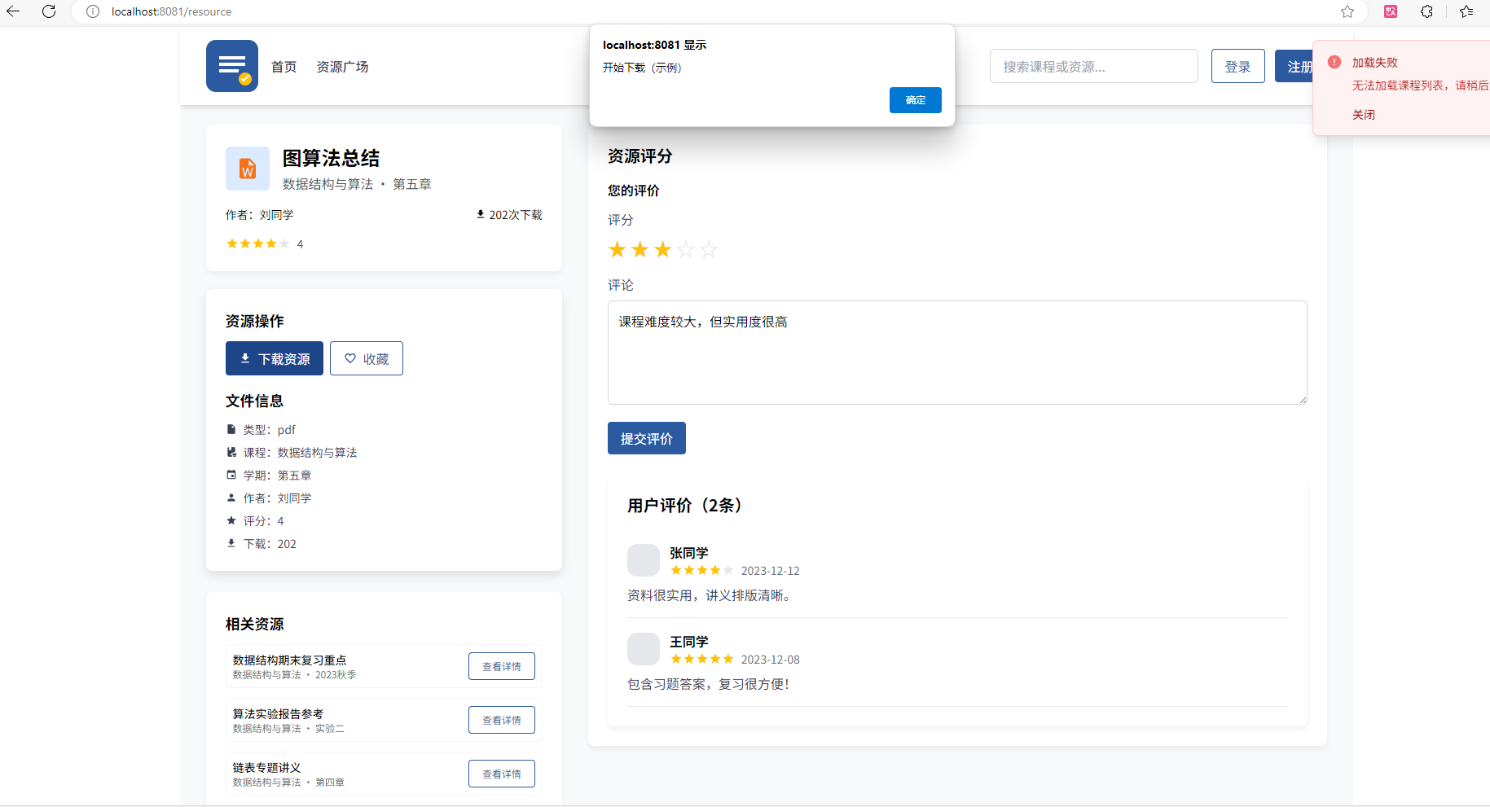Click the error icon in the 加载失败 notification
1490x807 pixels.
(1334, 61)
